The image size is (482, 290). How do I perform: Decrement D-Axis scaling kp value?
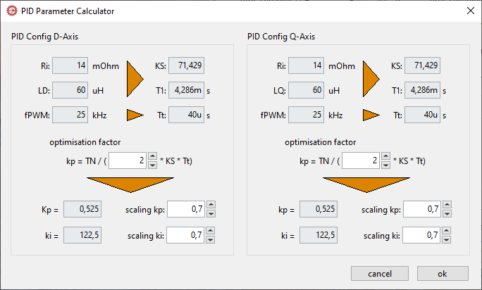click(x=211, y=213)
